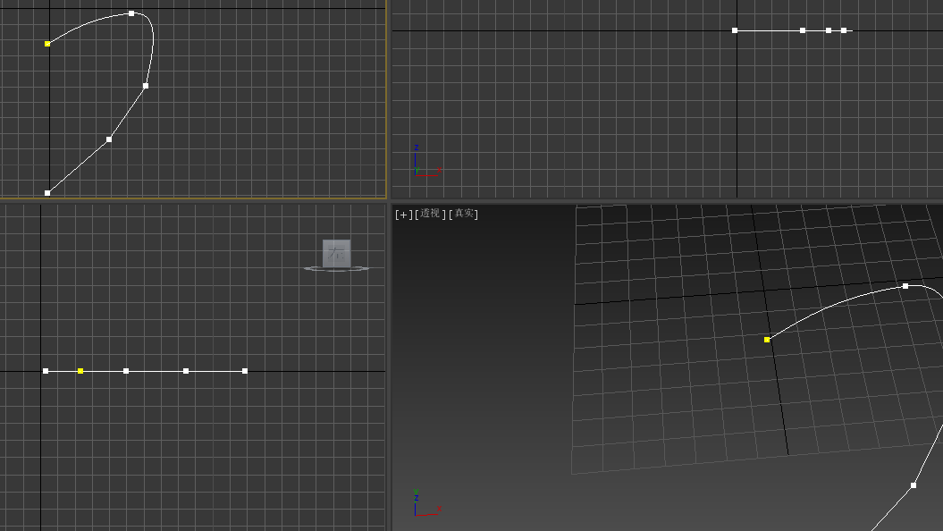The image size is (943, 531).
Task: Click the 左 face of the ViewCube
Action: click(336, 253)
